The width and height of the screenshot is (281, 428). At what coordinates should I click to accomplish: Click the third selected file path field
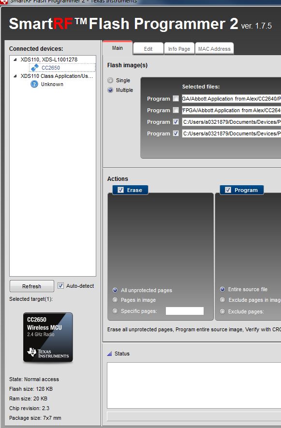pyautogui.click(x=231, y=122)
